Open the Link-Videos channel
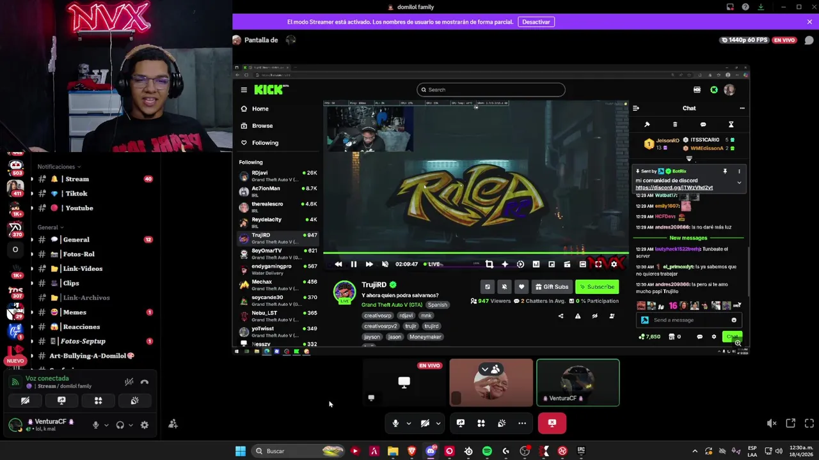Screen dimensions: 819x460 point(93,269)
